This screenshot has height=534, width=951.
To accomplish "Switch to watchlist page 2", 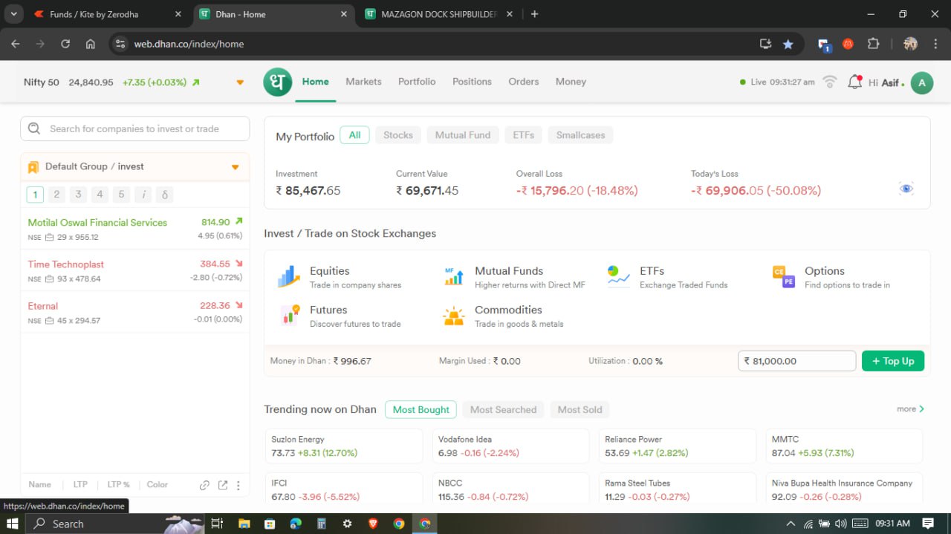I will [56, 195].
